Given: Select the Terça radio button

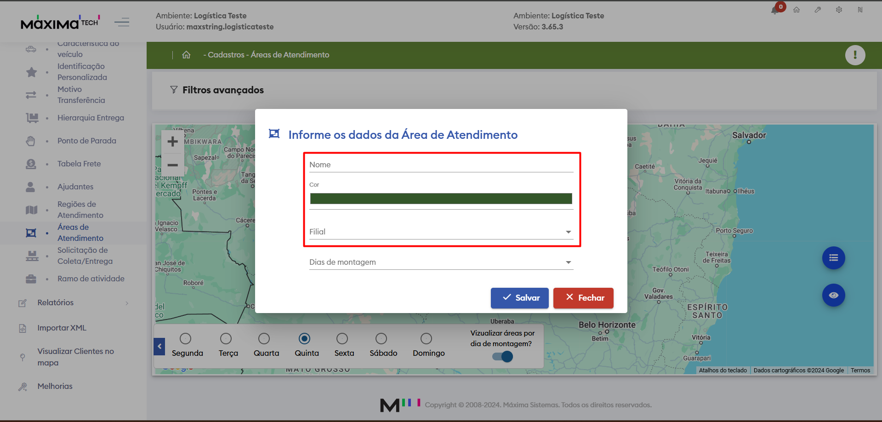Looking at the screenshot, I should 226,339.
